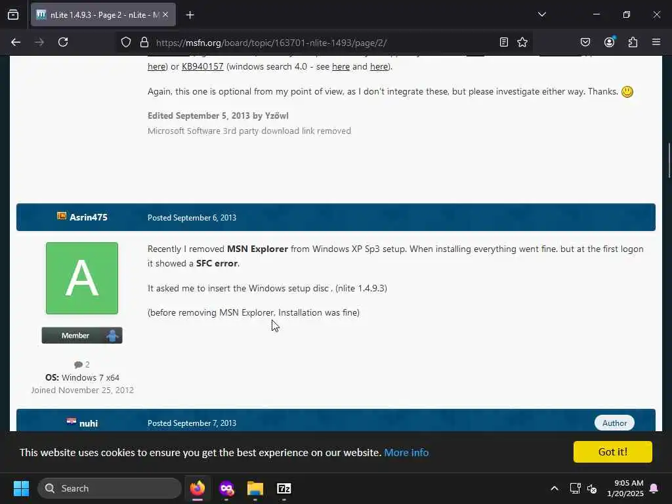Go forward with the forward arrow
This screenshot has height=504, width=672.
[39, 42]
